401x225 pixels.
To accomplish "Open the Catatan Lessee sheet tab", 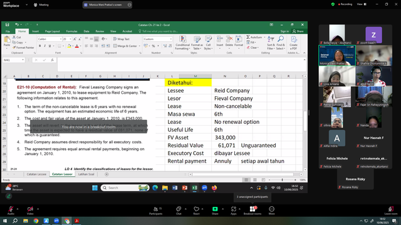I will coord(36,174).
